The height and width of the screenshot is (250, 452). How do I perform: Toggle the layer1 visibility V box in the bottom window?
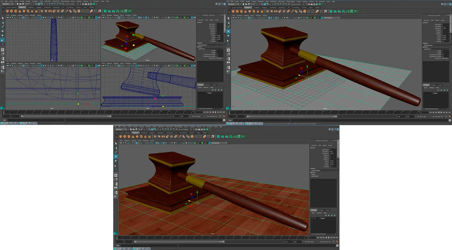pos(312,218)
